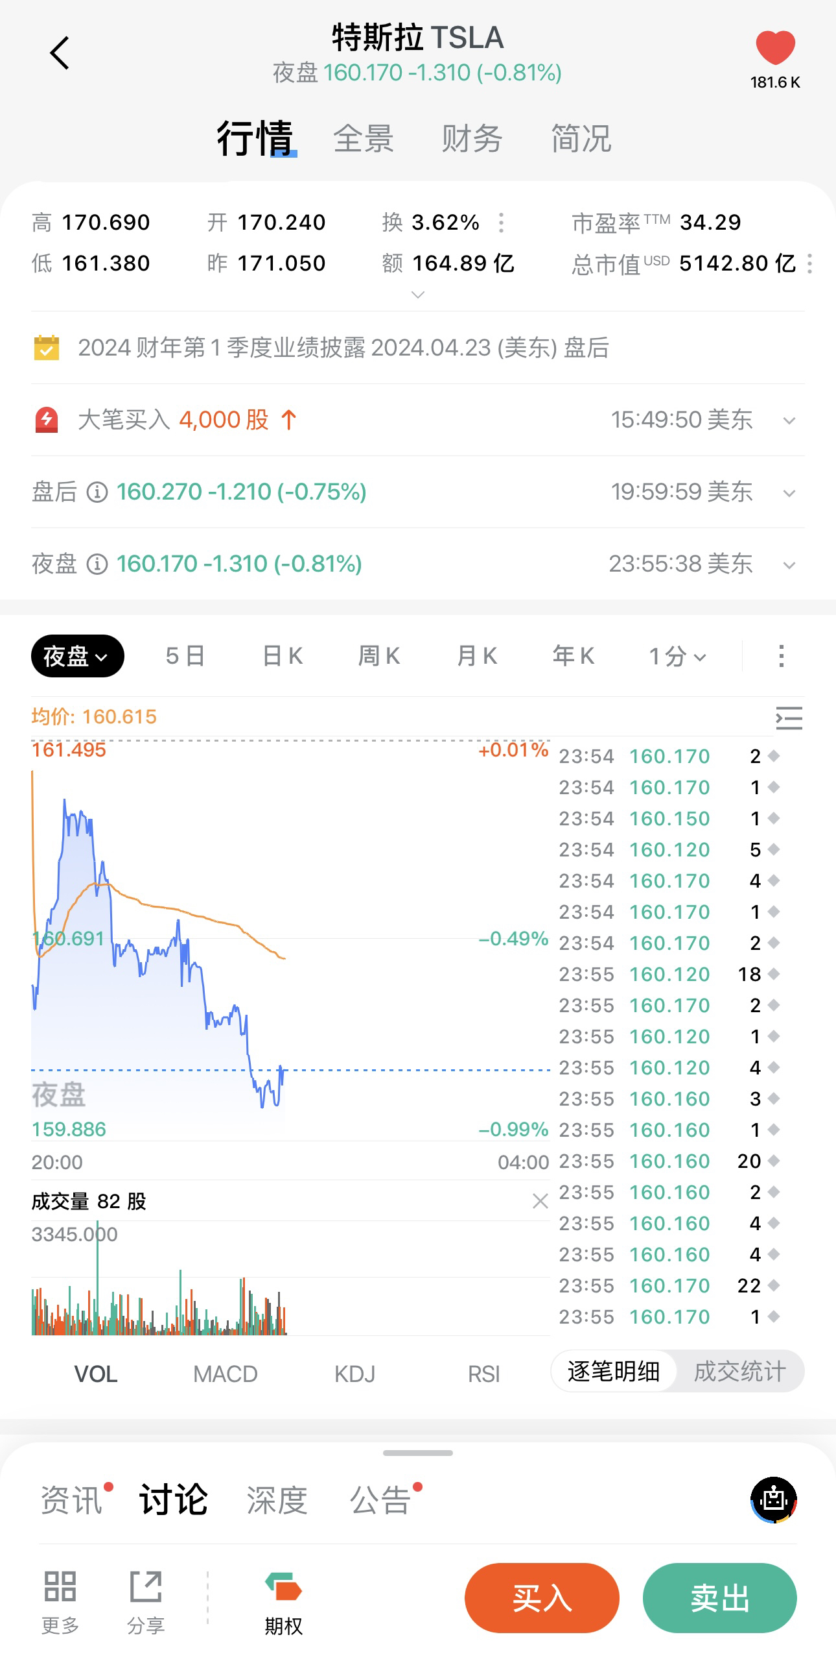Select the MACD indicator tab
The width and height of the screenshot is (836, 1661).
coord(226,1374)
